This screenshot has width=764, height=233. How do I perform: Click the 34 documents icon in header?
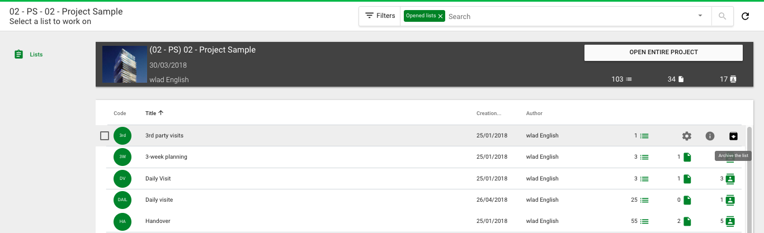[681, 79]
